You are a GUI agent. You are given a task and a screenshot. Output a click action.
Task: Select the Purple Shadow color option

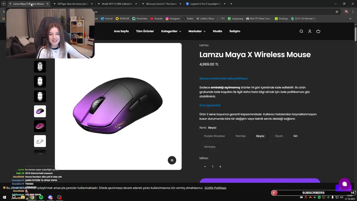pos(214,136)
